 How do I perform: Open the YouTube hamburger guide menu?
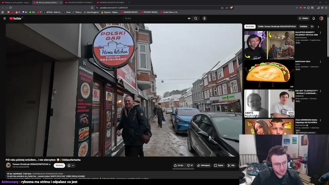point(4,18)
